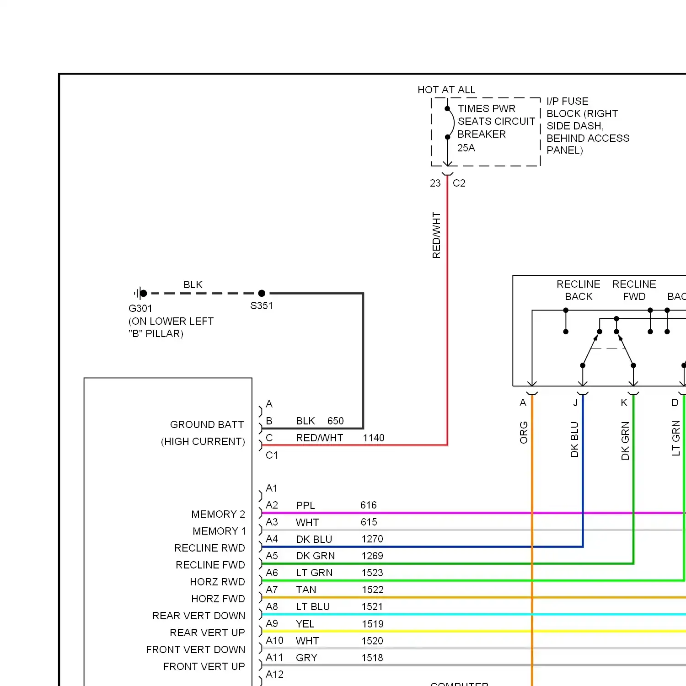Viewport: 686px width, 686px height.
Task: Select circuit number "615"
Action: (369, 522)
